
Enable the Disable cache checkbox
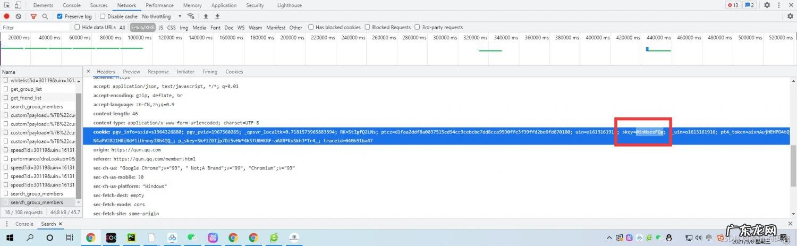[103, 16]
